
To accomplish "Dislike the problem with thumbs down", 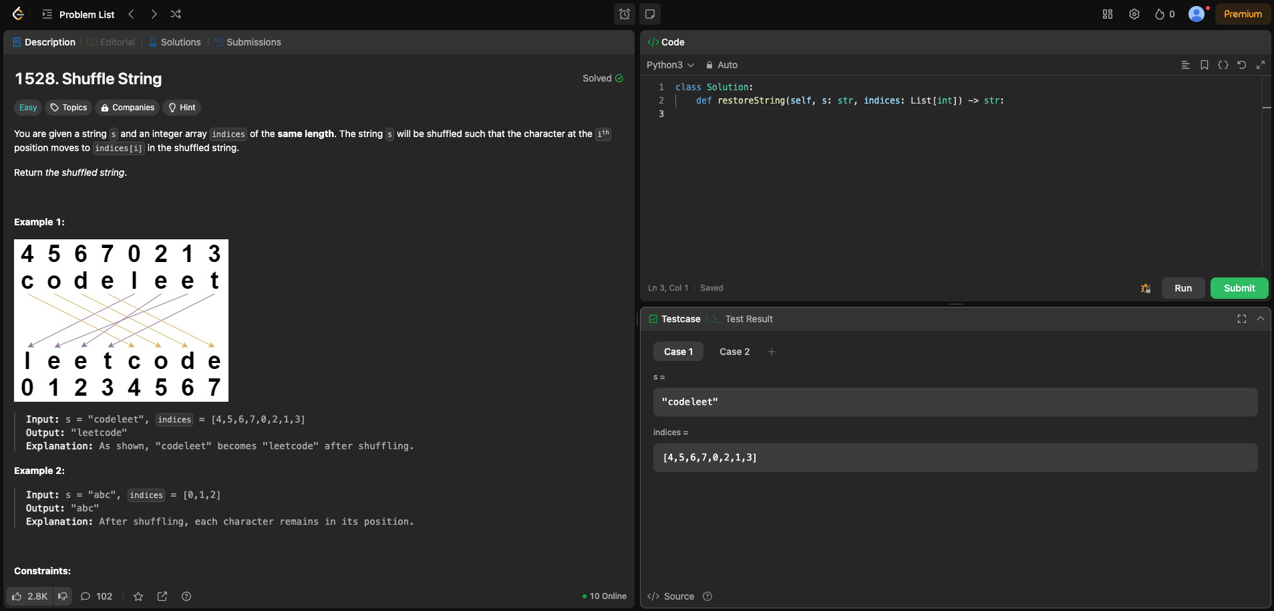I will click(x=63, y=596).
